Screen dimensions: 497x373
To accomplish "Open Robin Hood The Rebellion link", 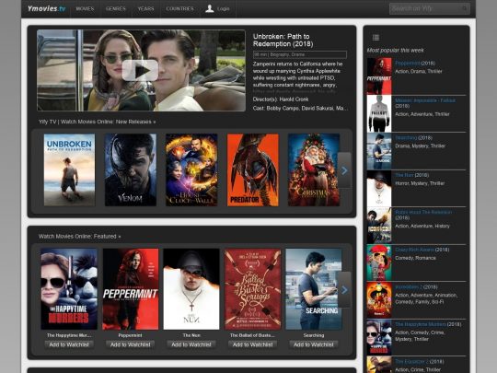I will (423, 212).
